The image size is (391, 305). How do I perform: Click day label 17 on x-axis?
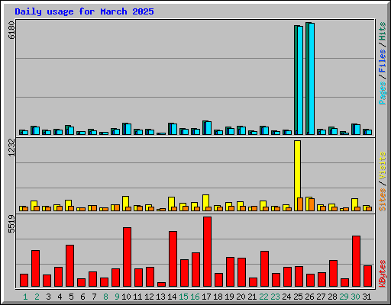(206, 297)
